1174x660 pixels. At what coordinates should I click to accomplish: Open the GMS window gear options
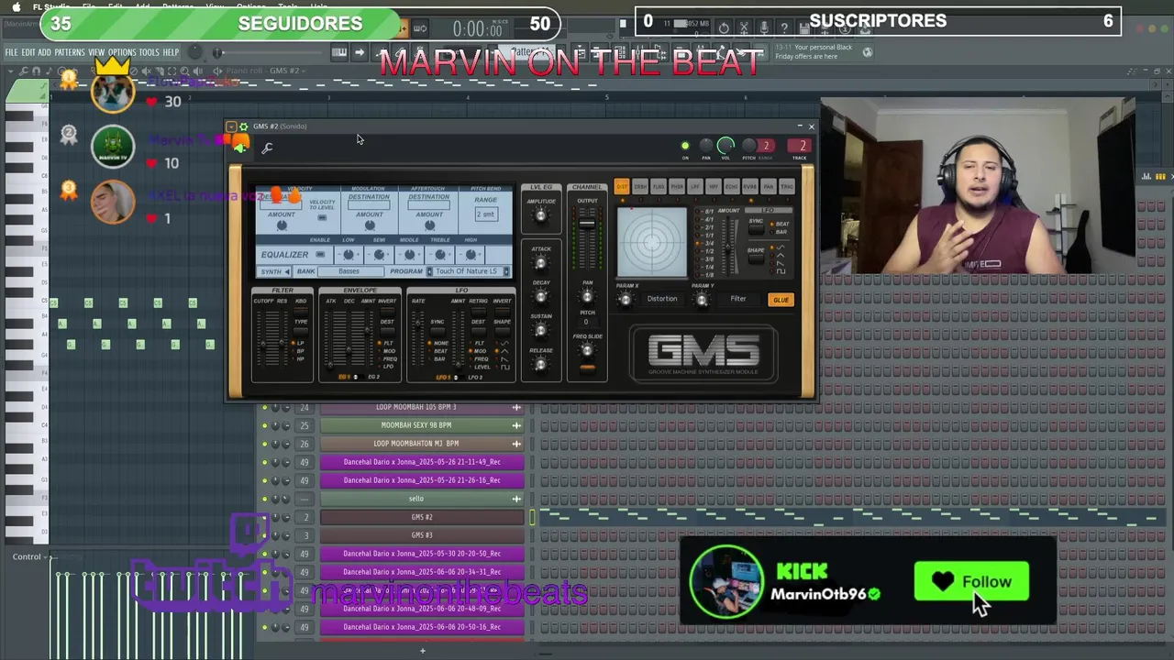(243, 126)
